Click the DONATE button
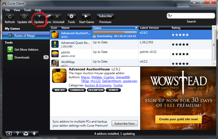This screenshot has height=139, width=218. (113, 90)
